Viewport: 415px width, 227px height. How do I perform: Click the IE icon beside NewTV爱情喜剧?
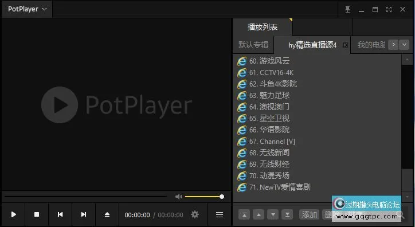(242, 187)
